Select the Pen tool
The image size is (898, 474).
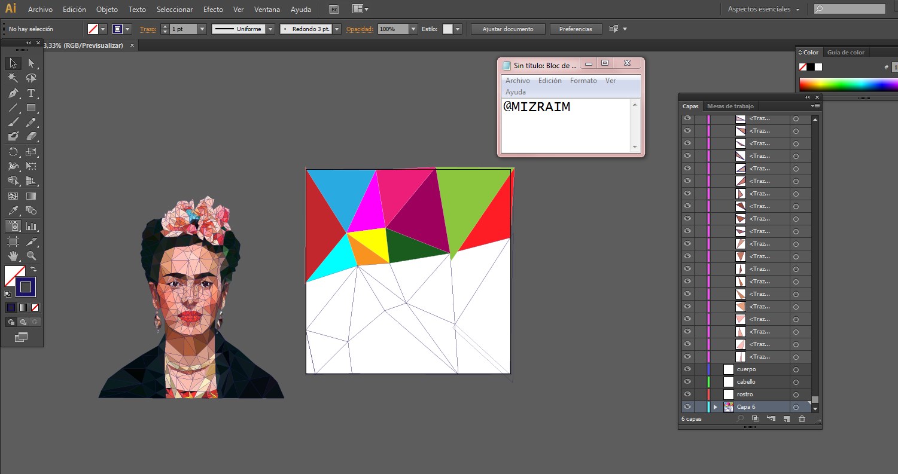click(x=13, y=93)
